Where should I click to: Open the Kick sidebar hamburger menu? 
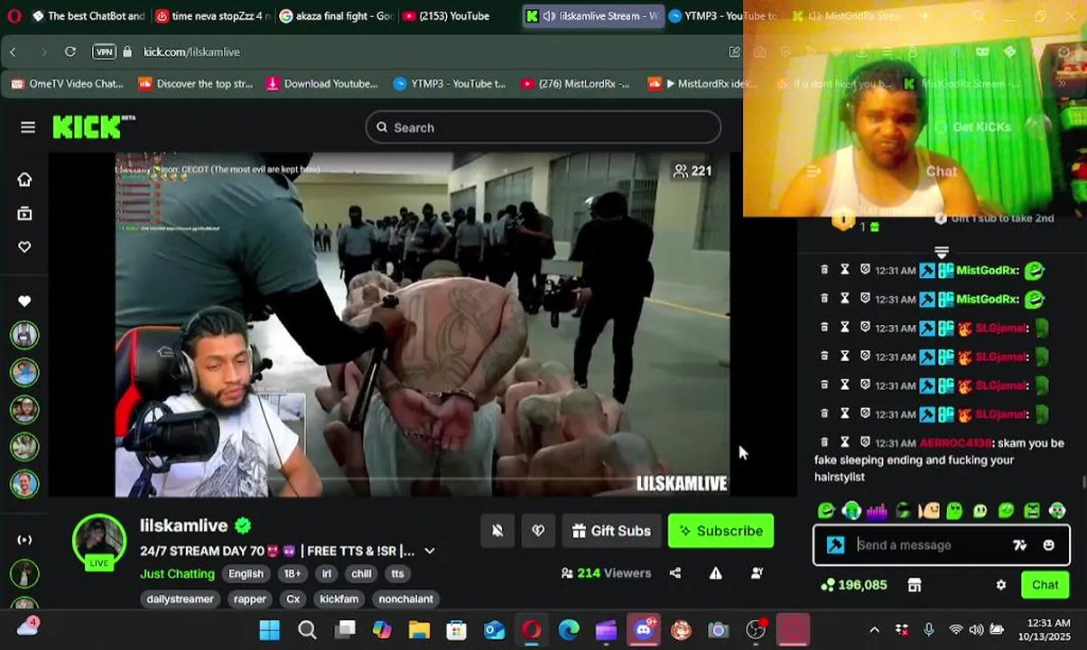click(28, 127)
